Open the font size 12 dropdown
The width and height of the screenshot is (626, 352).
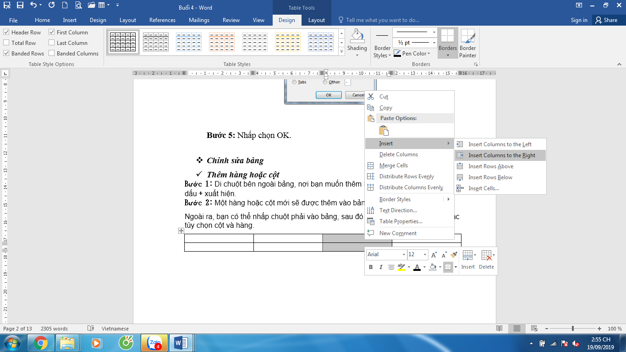(x=425, y=255)
